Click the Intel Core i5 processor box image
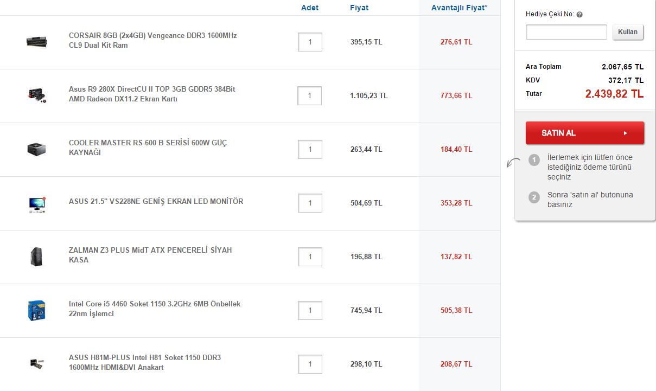Viewport: 656px width, 391px height. coord(37,310)
